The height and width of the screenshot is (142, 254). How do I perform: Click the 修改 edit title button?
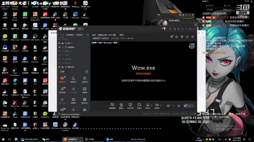pos(122,35)
